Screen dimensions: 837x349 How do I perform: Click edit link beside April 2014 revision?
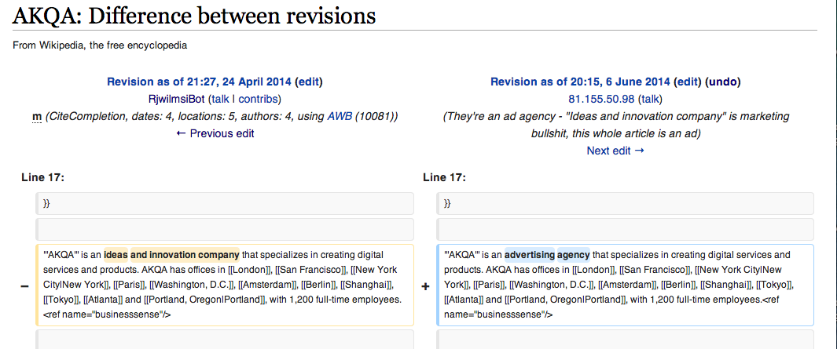[308, 82]
